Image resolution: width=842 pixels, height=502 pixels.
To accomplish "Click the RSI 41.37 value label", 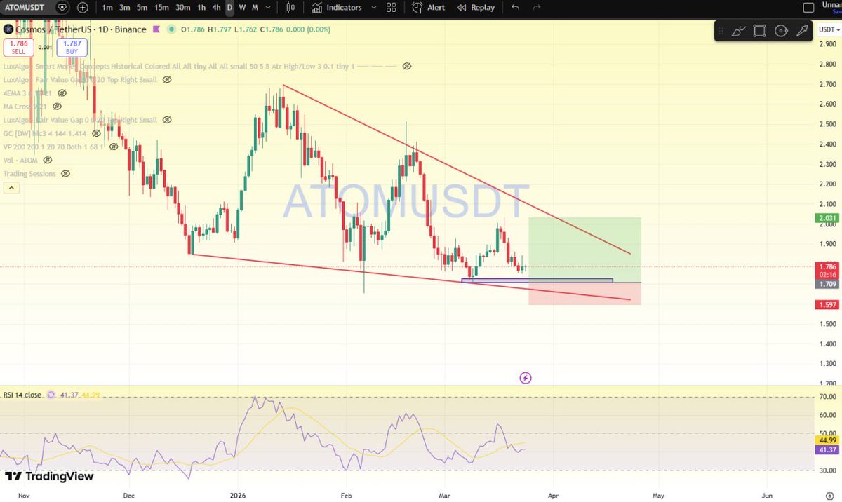I will (x=826, y=450).
